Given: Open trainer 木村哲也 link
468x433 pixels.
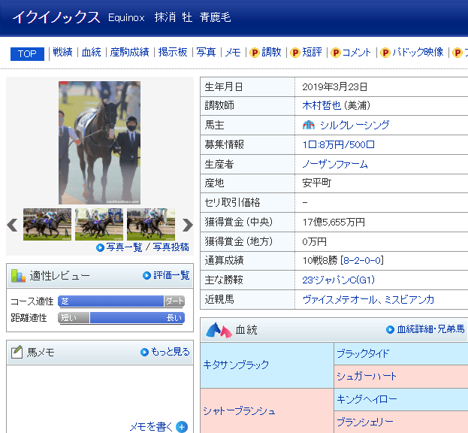Looking at the screenshot, I should (322, 105).
